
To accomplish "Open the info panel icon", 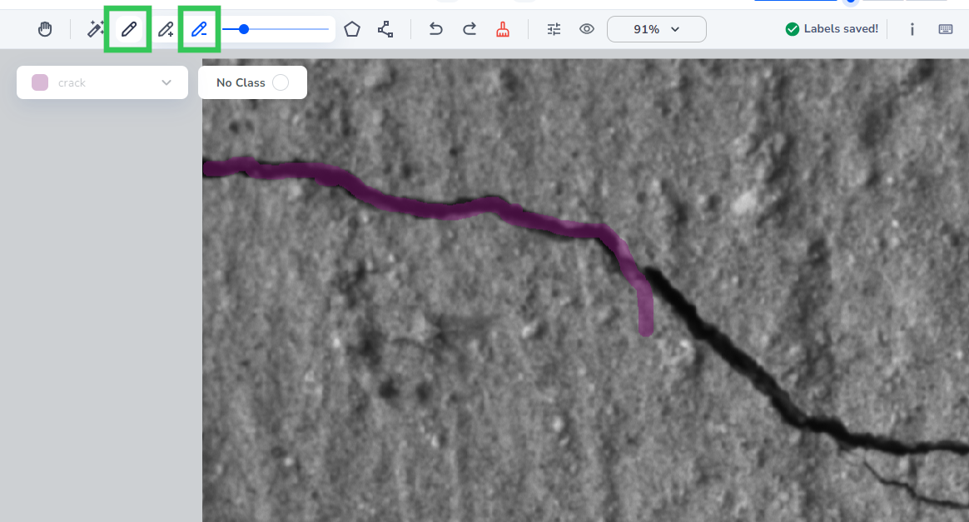I will tap(912, 29).
